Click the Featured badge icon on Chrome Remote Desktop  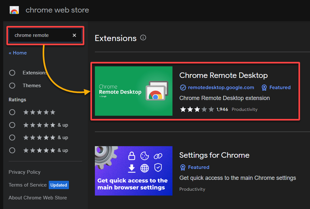click(264, 88)
